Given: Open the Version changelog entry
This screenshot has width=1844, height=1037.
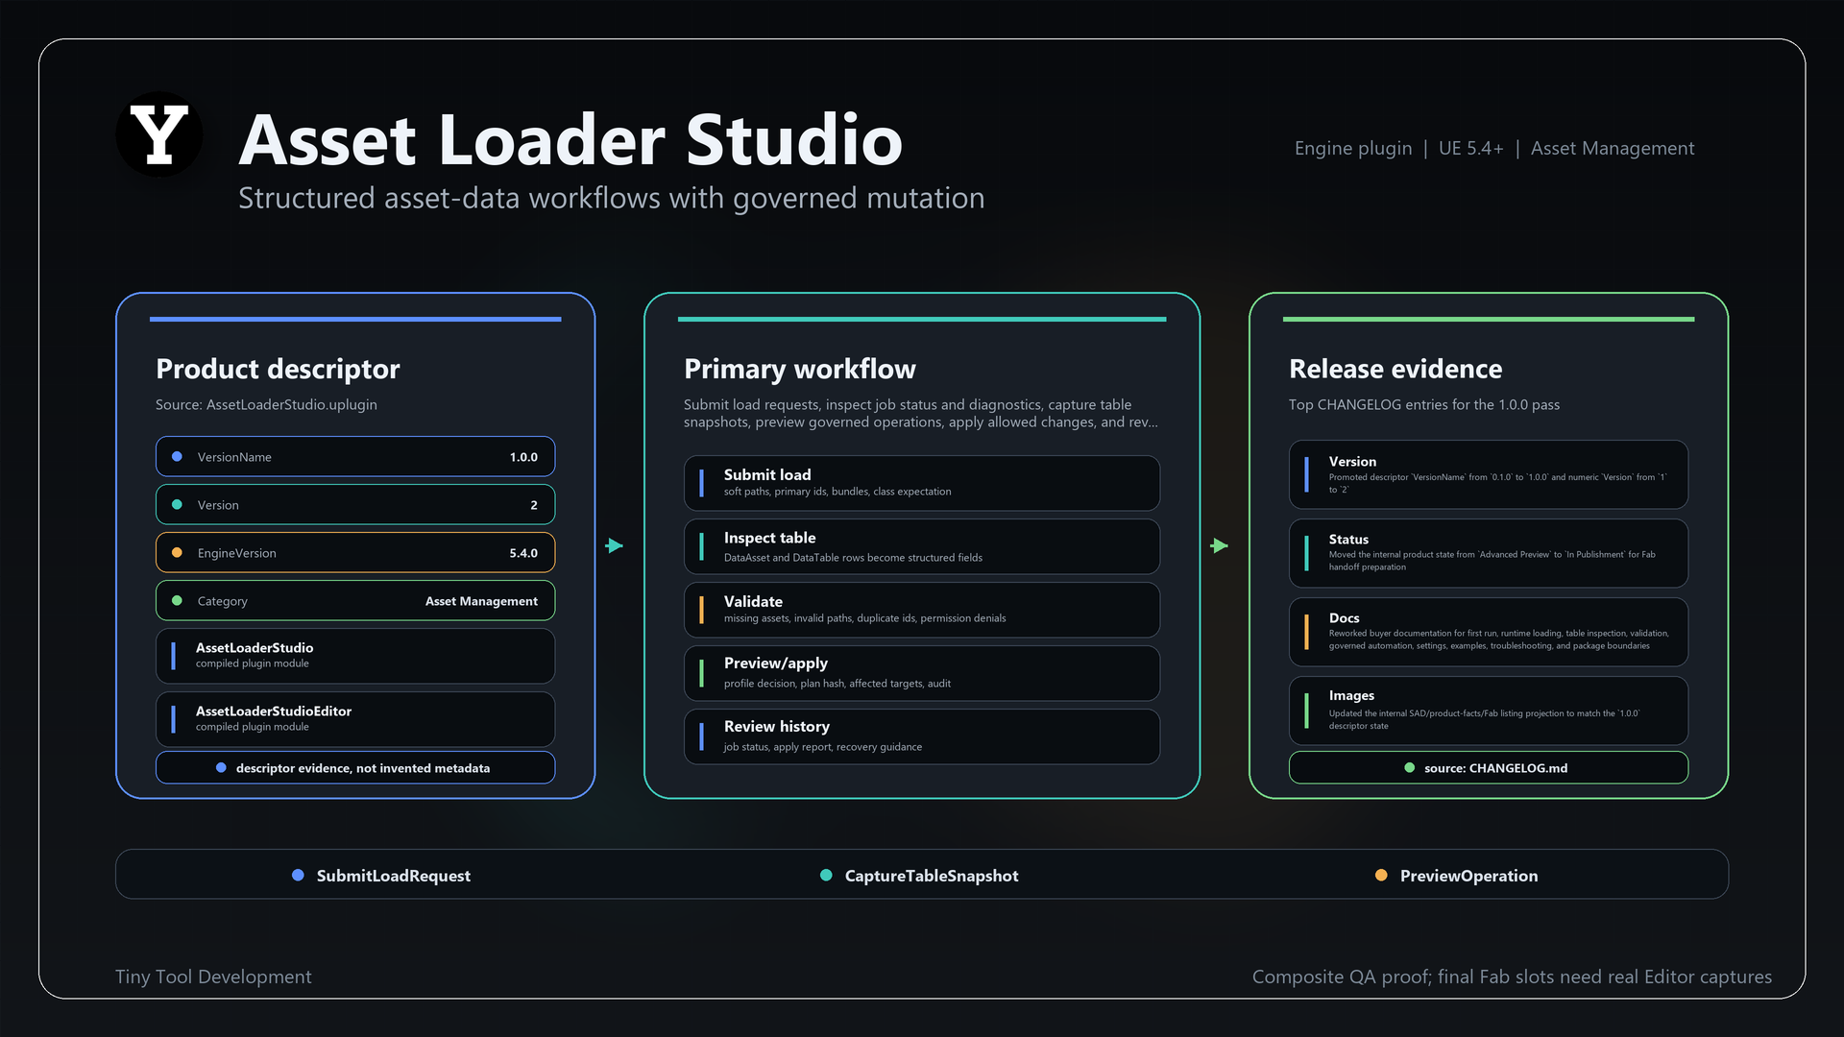Looking at the screenshot, I should click(x=1489, y=474).
